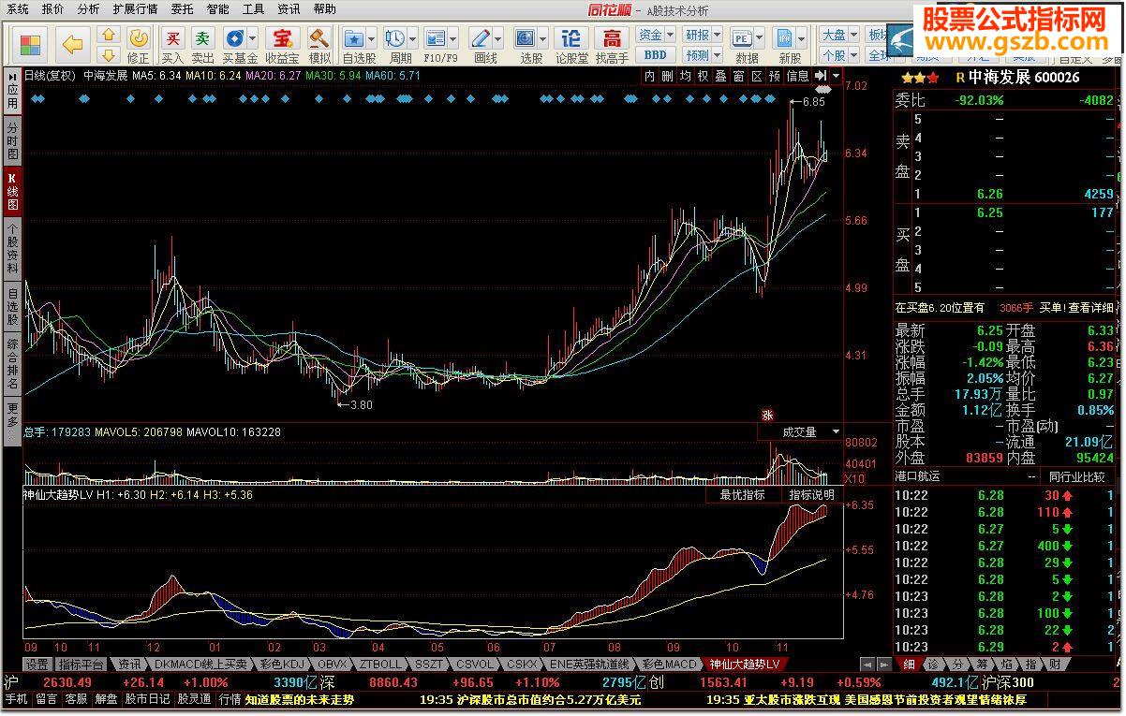1126x716 pixels.
Task: Toggle the 权 ex-rights adjustment button
Action: point(703,76)
